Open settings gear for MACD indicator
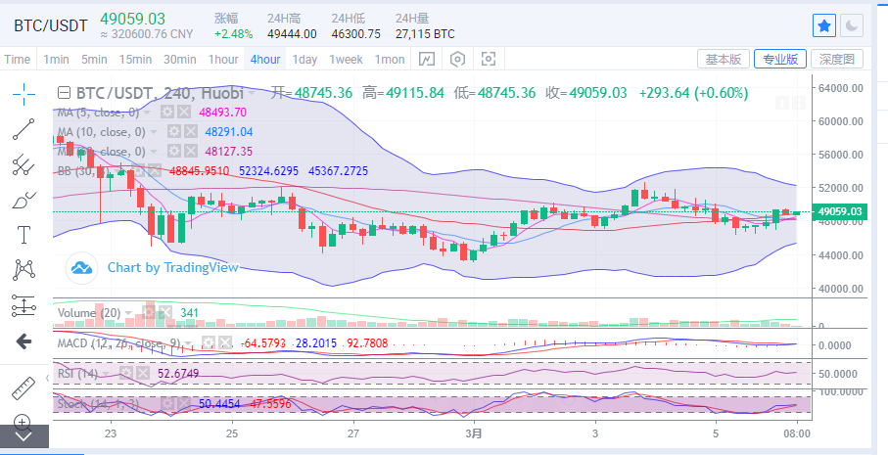 (209, 342)
